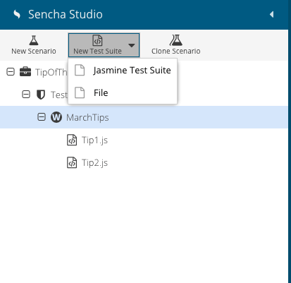
Task: Click the Clone Scenario double-flask icon
Action: coord(176,40)
